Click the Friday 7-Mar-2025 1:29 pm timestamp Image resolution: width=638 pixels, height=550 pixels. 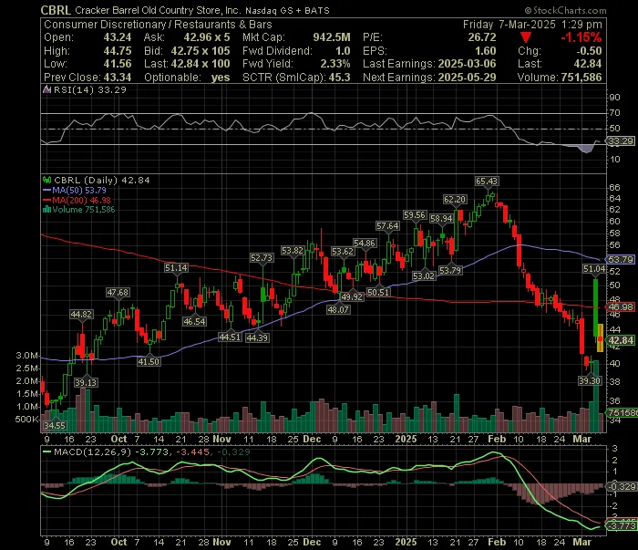tap(532, 25)
